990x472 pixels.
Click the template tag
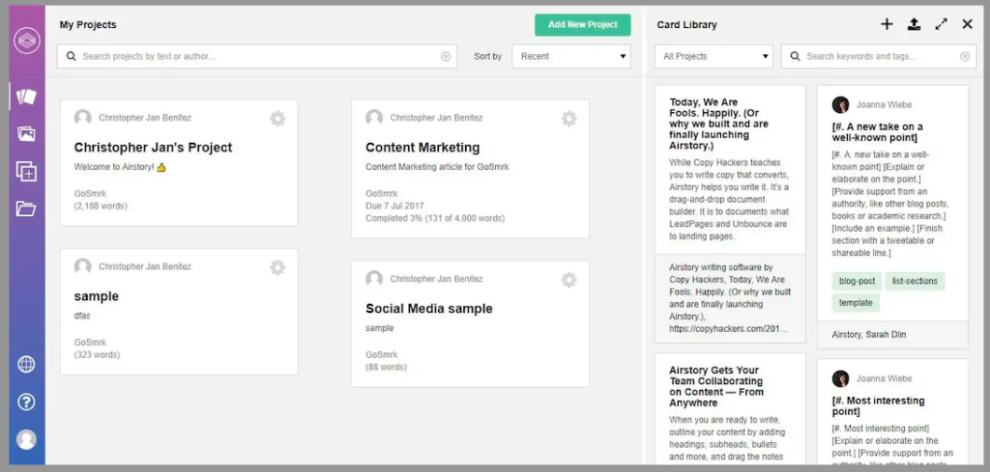(x=856, y=302)
